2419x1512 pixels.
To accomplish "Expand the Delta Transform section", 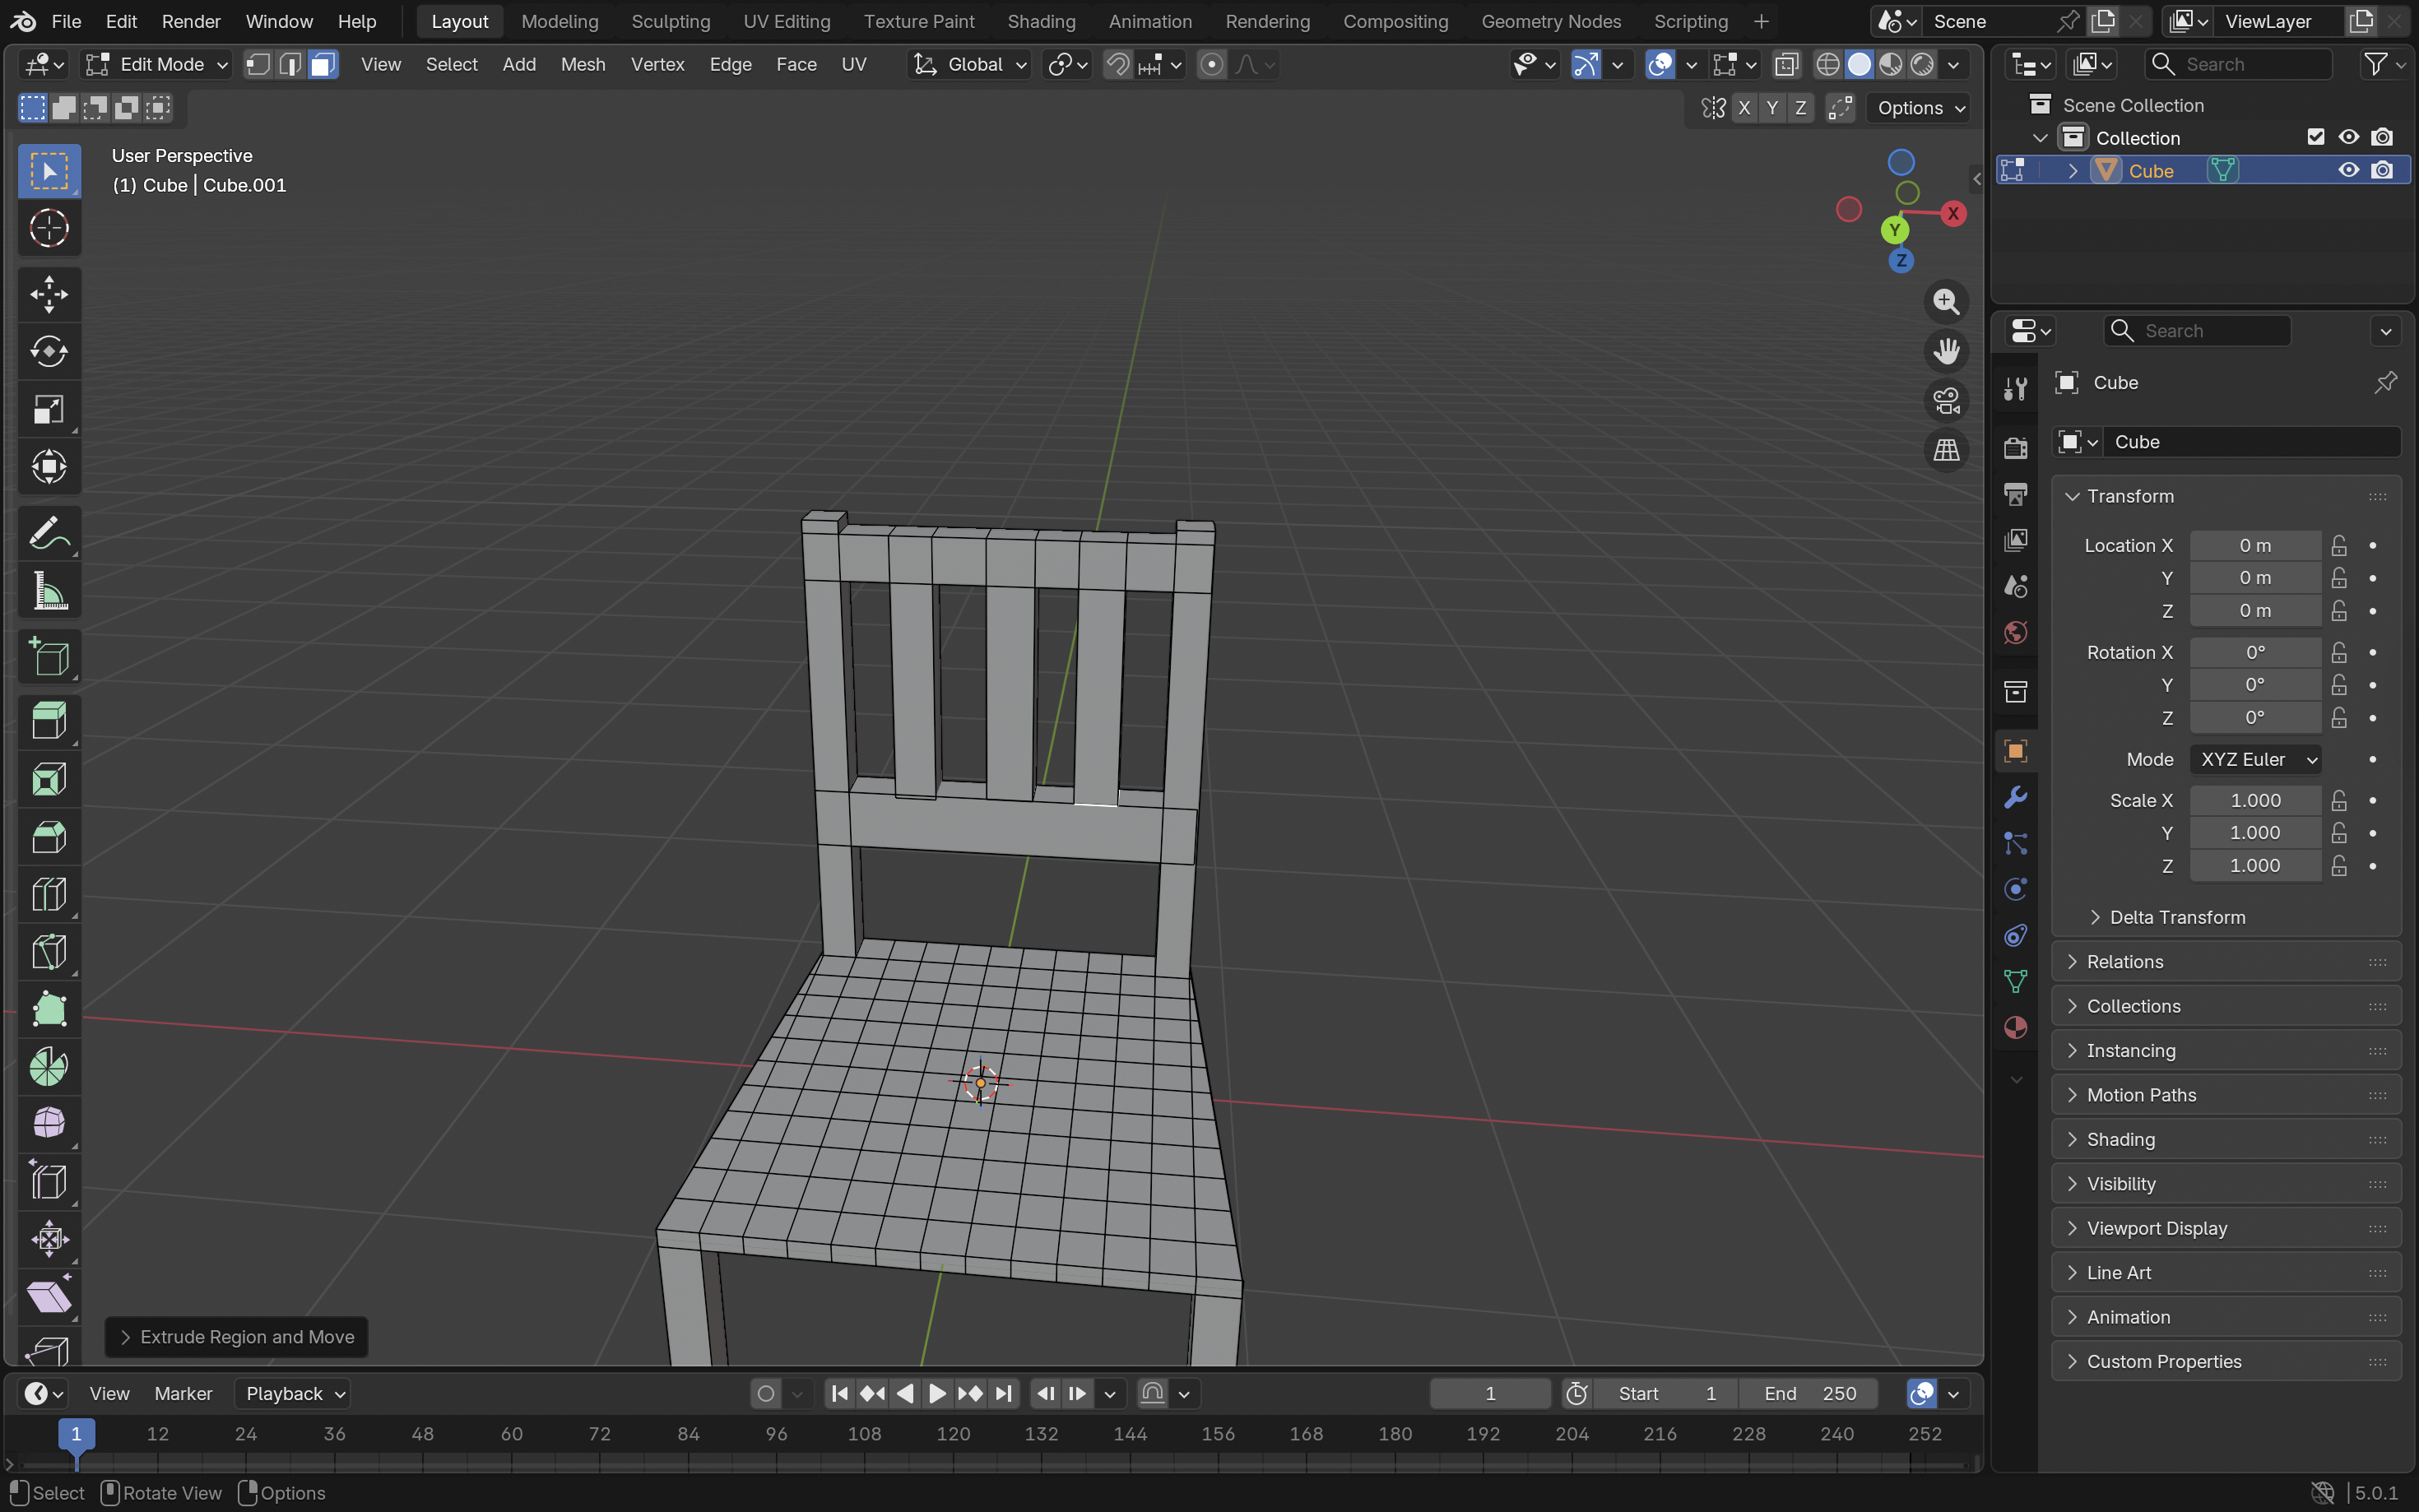I will (x=2177, y=917).
